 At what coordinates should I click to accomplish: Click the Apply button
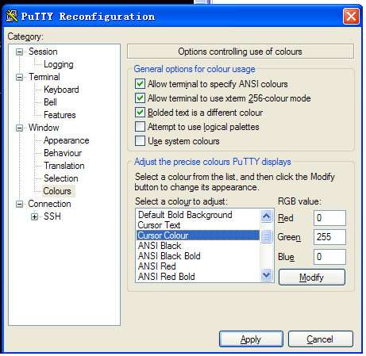click(251, 339)
